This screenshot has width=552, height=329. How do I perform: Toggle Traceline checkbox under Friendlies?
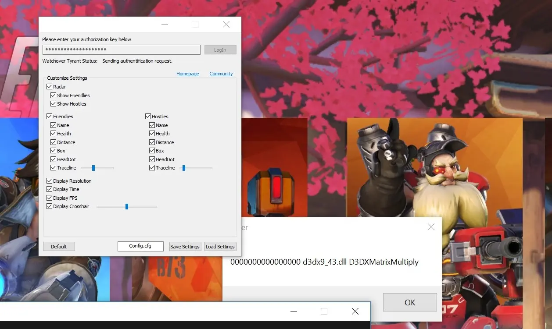click(53, 168)
